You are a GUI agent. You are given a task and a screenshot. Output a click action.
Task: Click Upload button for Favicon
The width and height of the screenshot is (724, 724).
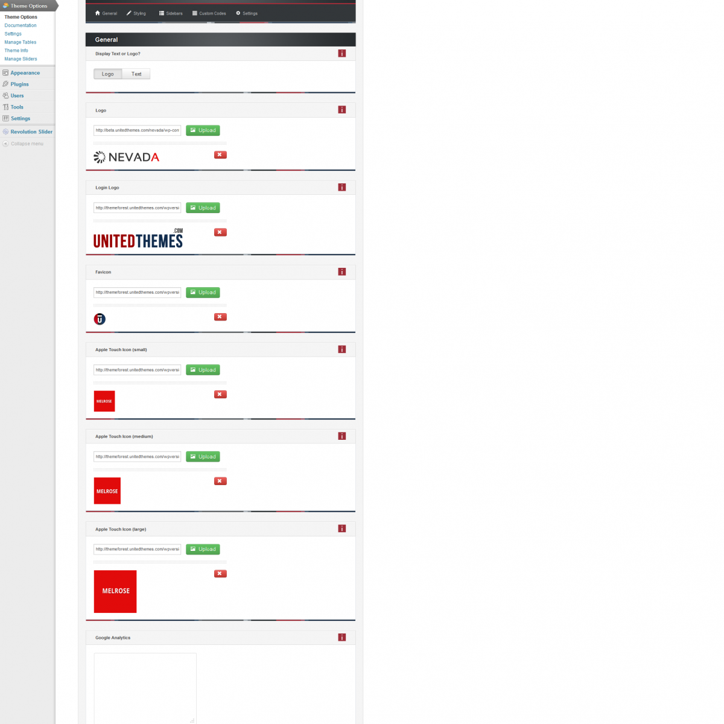tap(203, 293)
